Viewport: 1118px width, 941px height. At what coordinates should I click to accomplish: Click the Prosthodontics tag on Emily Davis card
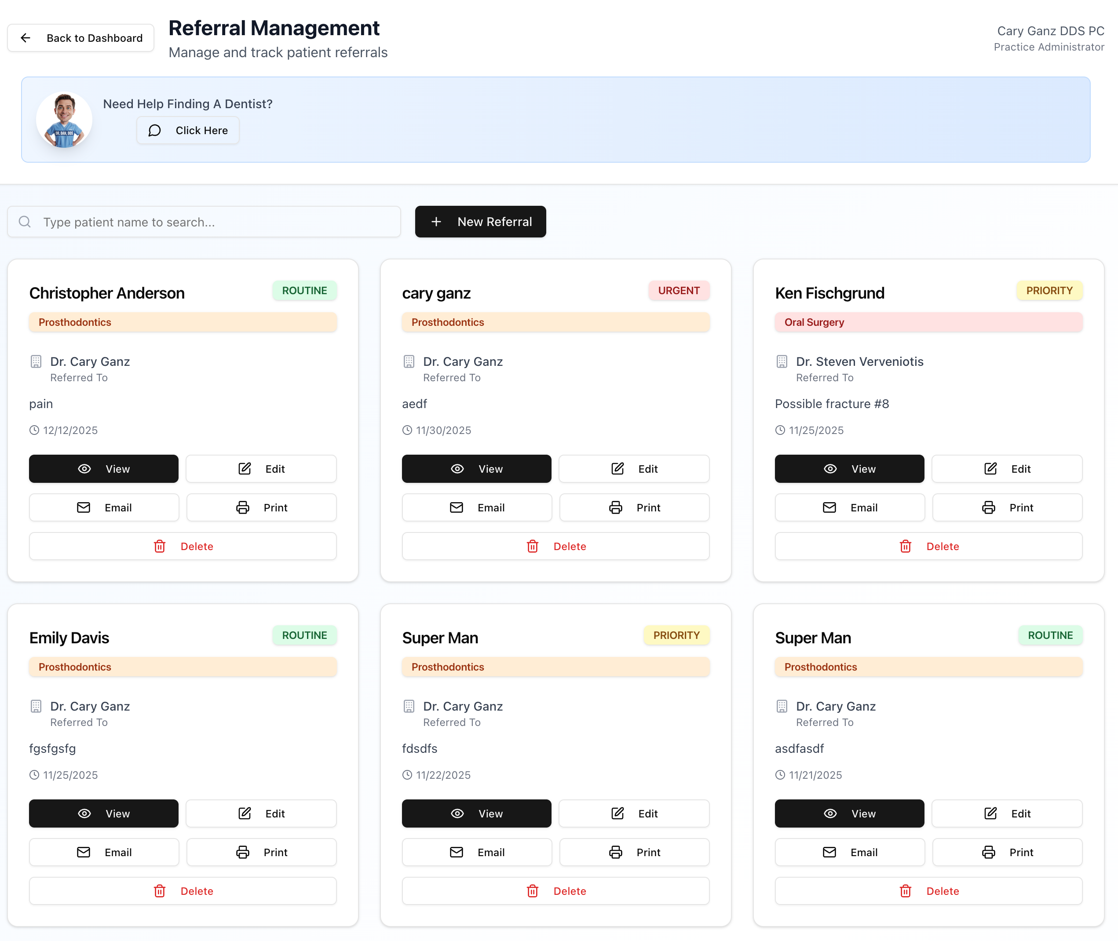pyautogui.click(x=183, y=667)
